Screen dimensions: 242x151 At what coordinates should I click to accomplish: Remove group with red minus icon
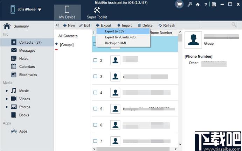pos(56,50)
